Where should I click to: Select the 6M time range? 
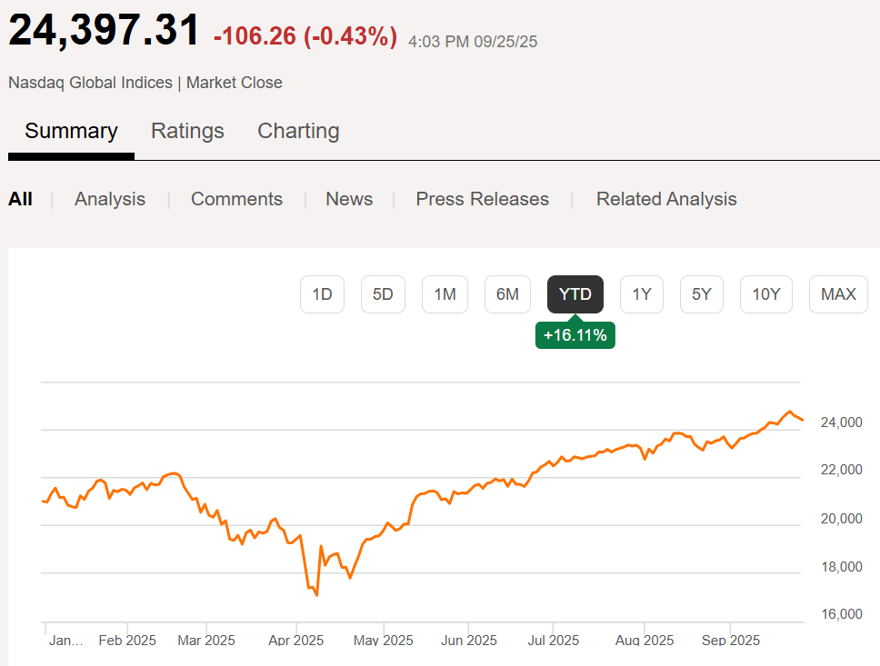click(507, 294)
